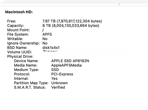Click the "Physical Drive:" label
Viewport: 148px width, 110px height.
(20, 56)
